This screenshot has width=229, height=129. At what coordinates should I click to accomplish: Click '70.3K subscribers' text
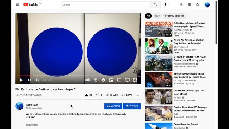34,108
